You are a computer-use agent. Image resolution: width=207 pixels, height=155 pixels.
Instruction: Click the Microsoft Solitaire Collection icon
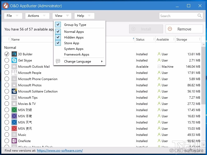tap(14, 91)
